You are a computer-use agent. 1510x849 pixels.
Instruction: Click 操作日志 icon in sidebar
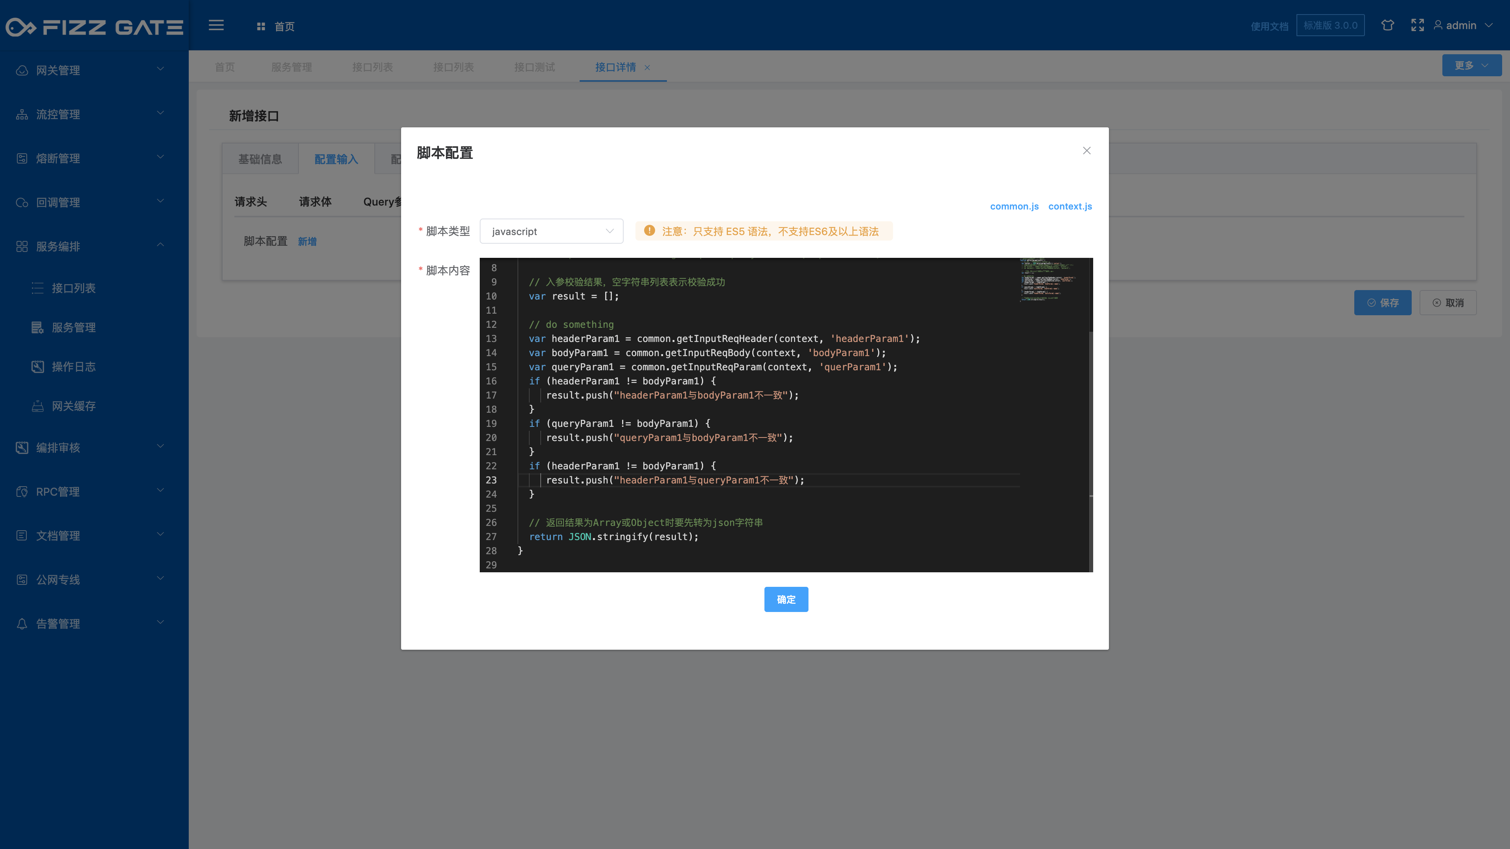coord(37,367)
